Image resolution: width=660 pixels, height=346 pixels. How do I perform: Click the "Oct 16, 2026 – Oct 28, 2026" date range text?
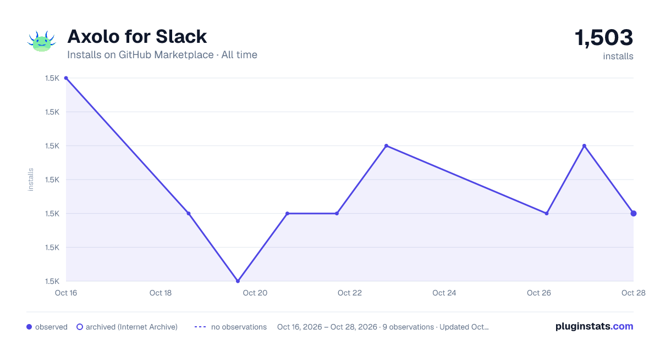(x=327, y=327)
